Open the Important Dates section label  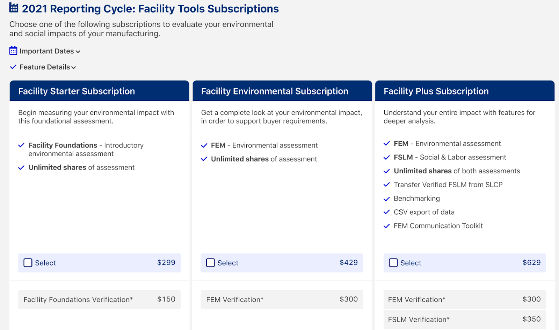pyautogui.click(x=47, y=51)
